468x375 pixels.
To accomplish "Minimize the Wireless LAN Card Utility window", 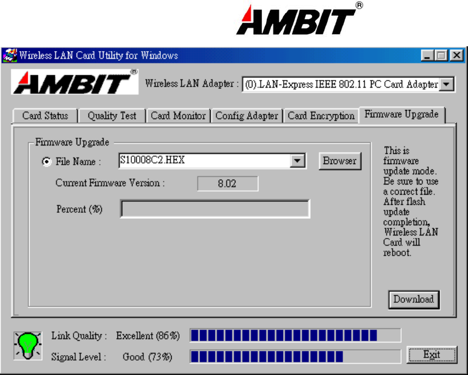I will [x=428, y=55].
